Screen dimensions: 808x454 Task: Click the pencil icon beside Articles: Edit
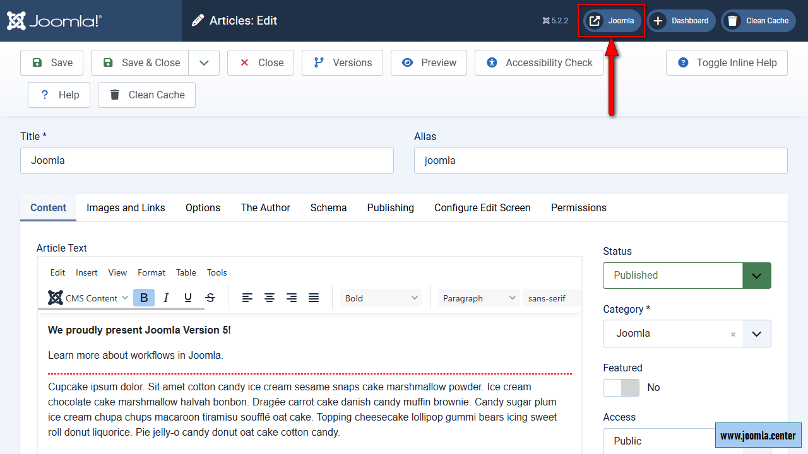coord(198,21)
